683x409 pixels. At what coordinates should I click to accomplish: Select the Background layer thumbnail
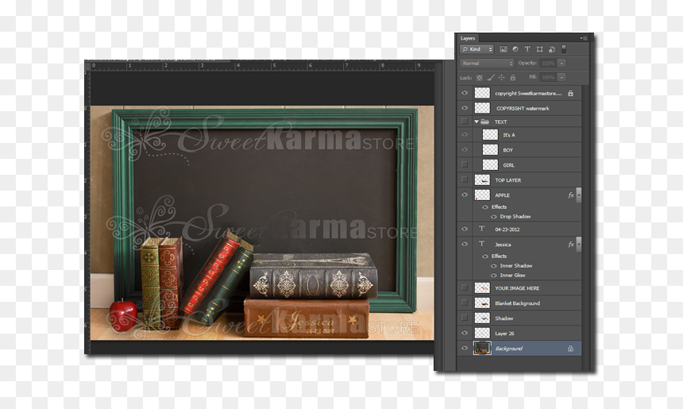(482, 348)
